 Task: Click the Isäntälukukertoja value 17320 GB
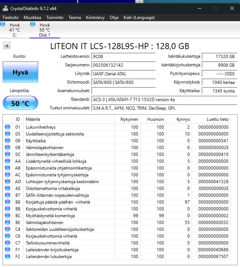tap(220, 56)
